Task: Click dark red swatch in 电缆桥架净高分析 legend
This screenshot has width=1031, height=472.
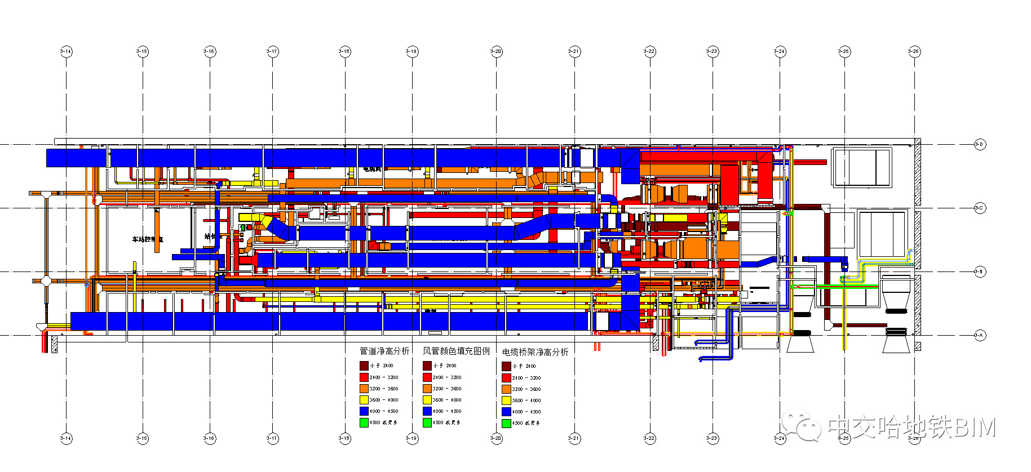Action: click(x=507, y=367)
